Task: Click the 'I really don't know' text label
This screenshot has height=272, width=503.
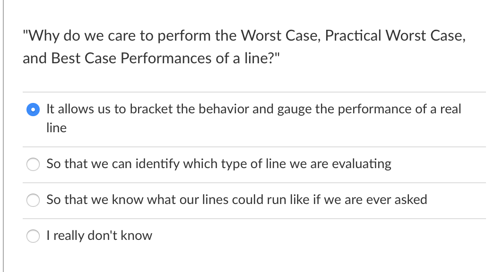Action: click(99, 236)
